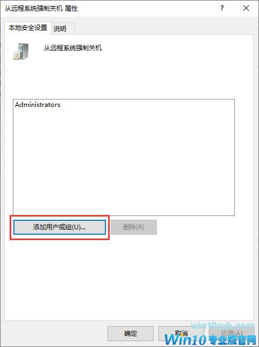Click the empty area of the user list box
The width and height of the screenshot is (259, 347).
pyautogui.click(x=124, y=161)
